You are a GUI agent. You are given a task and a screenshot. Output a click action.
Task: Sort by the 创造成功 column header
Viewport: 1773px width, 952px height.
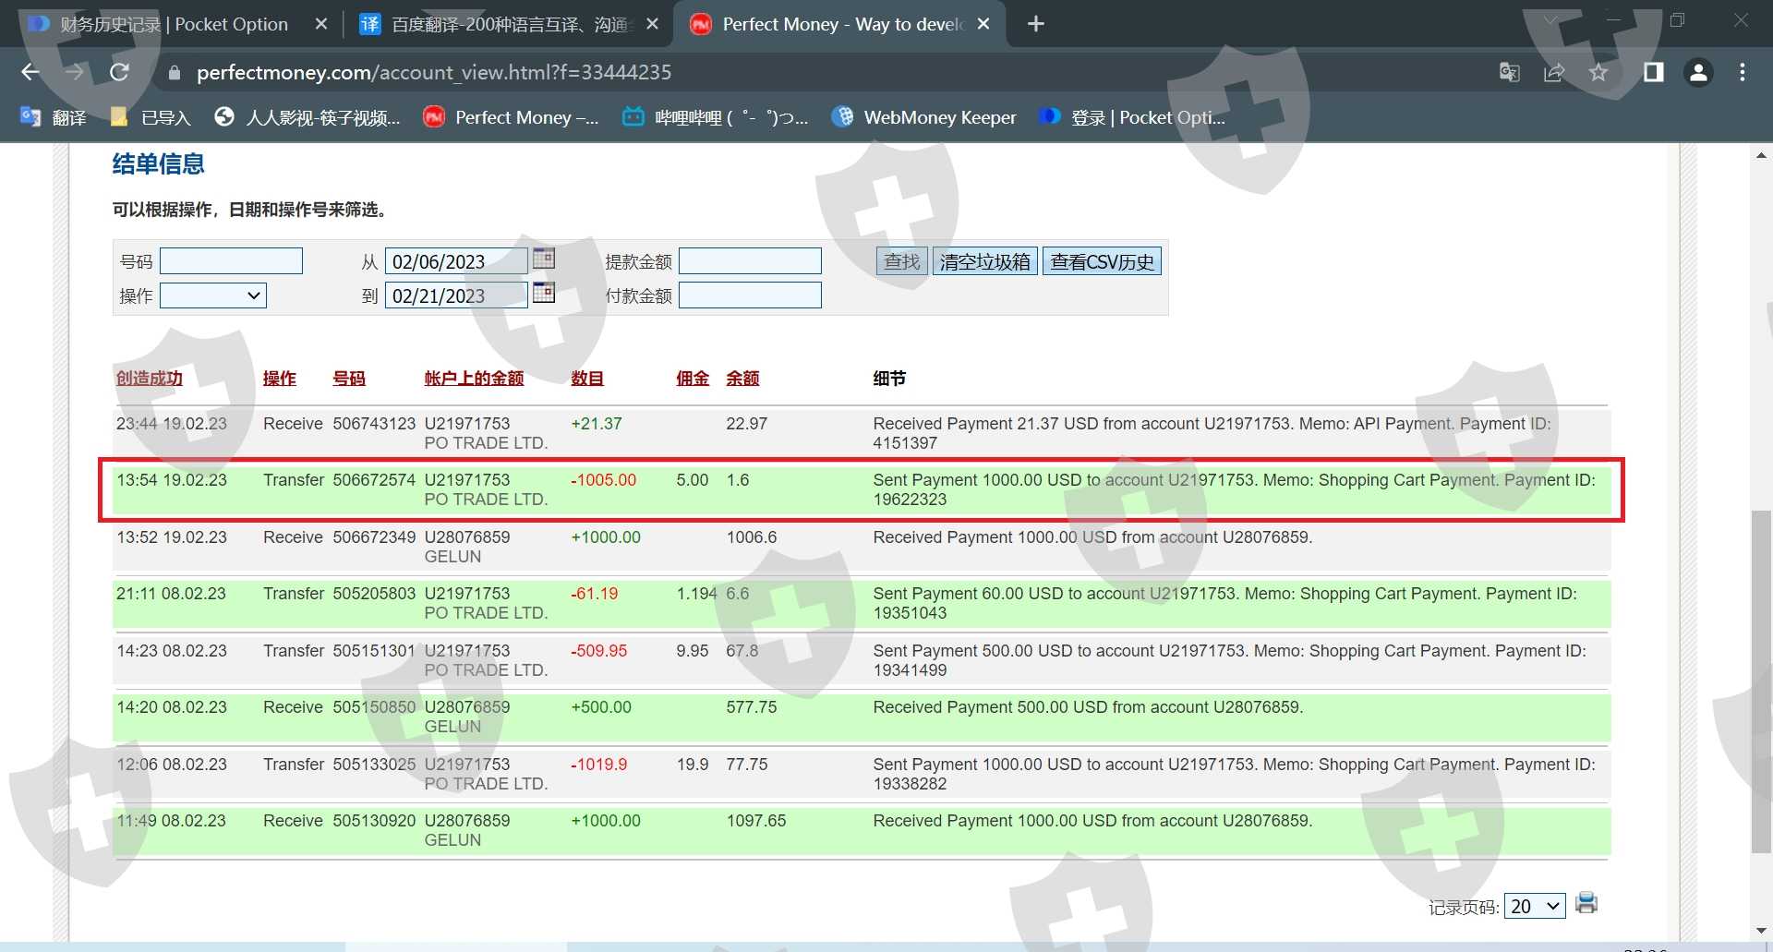[x=150, y=379]
